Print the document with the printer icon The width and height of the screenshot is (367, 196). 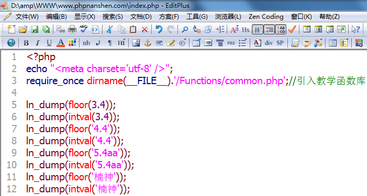point(72,29)
